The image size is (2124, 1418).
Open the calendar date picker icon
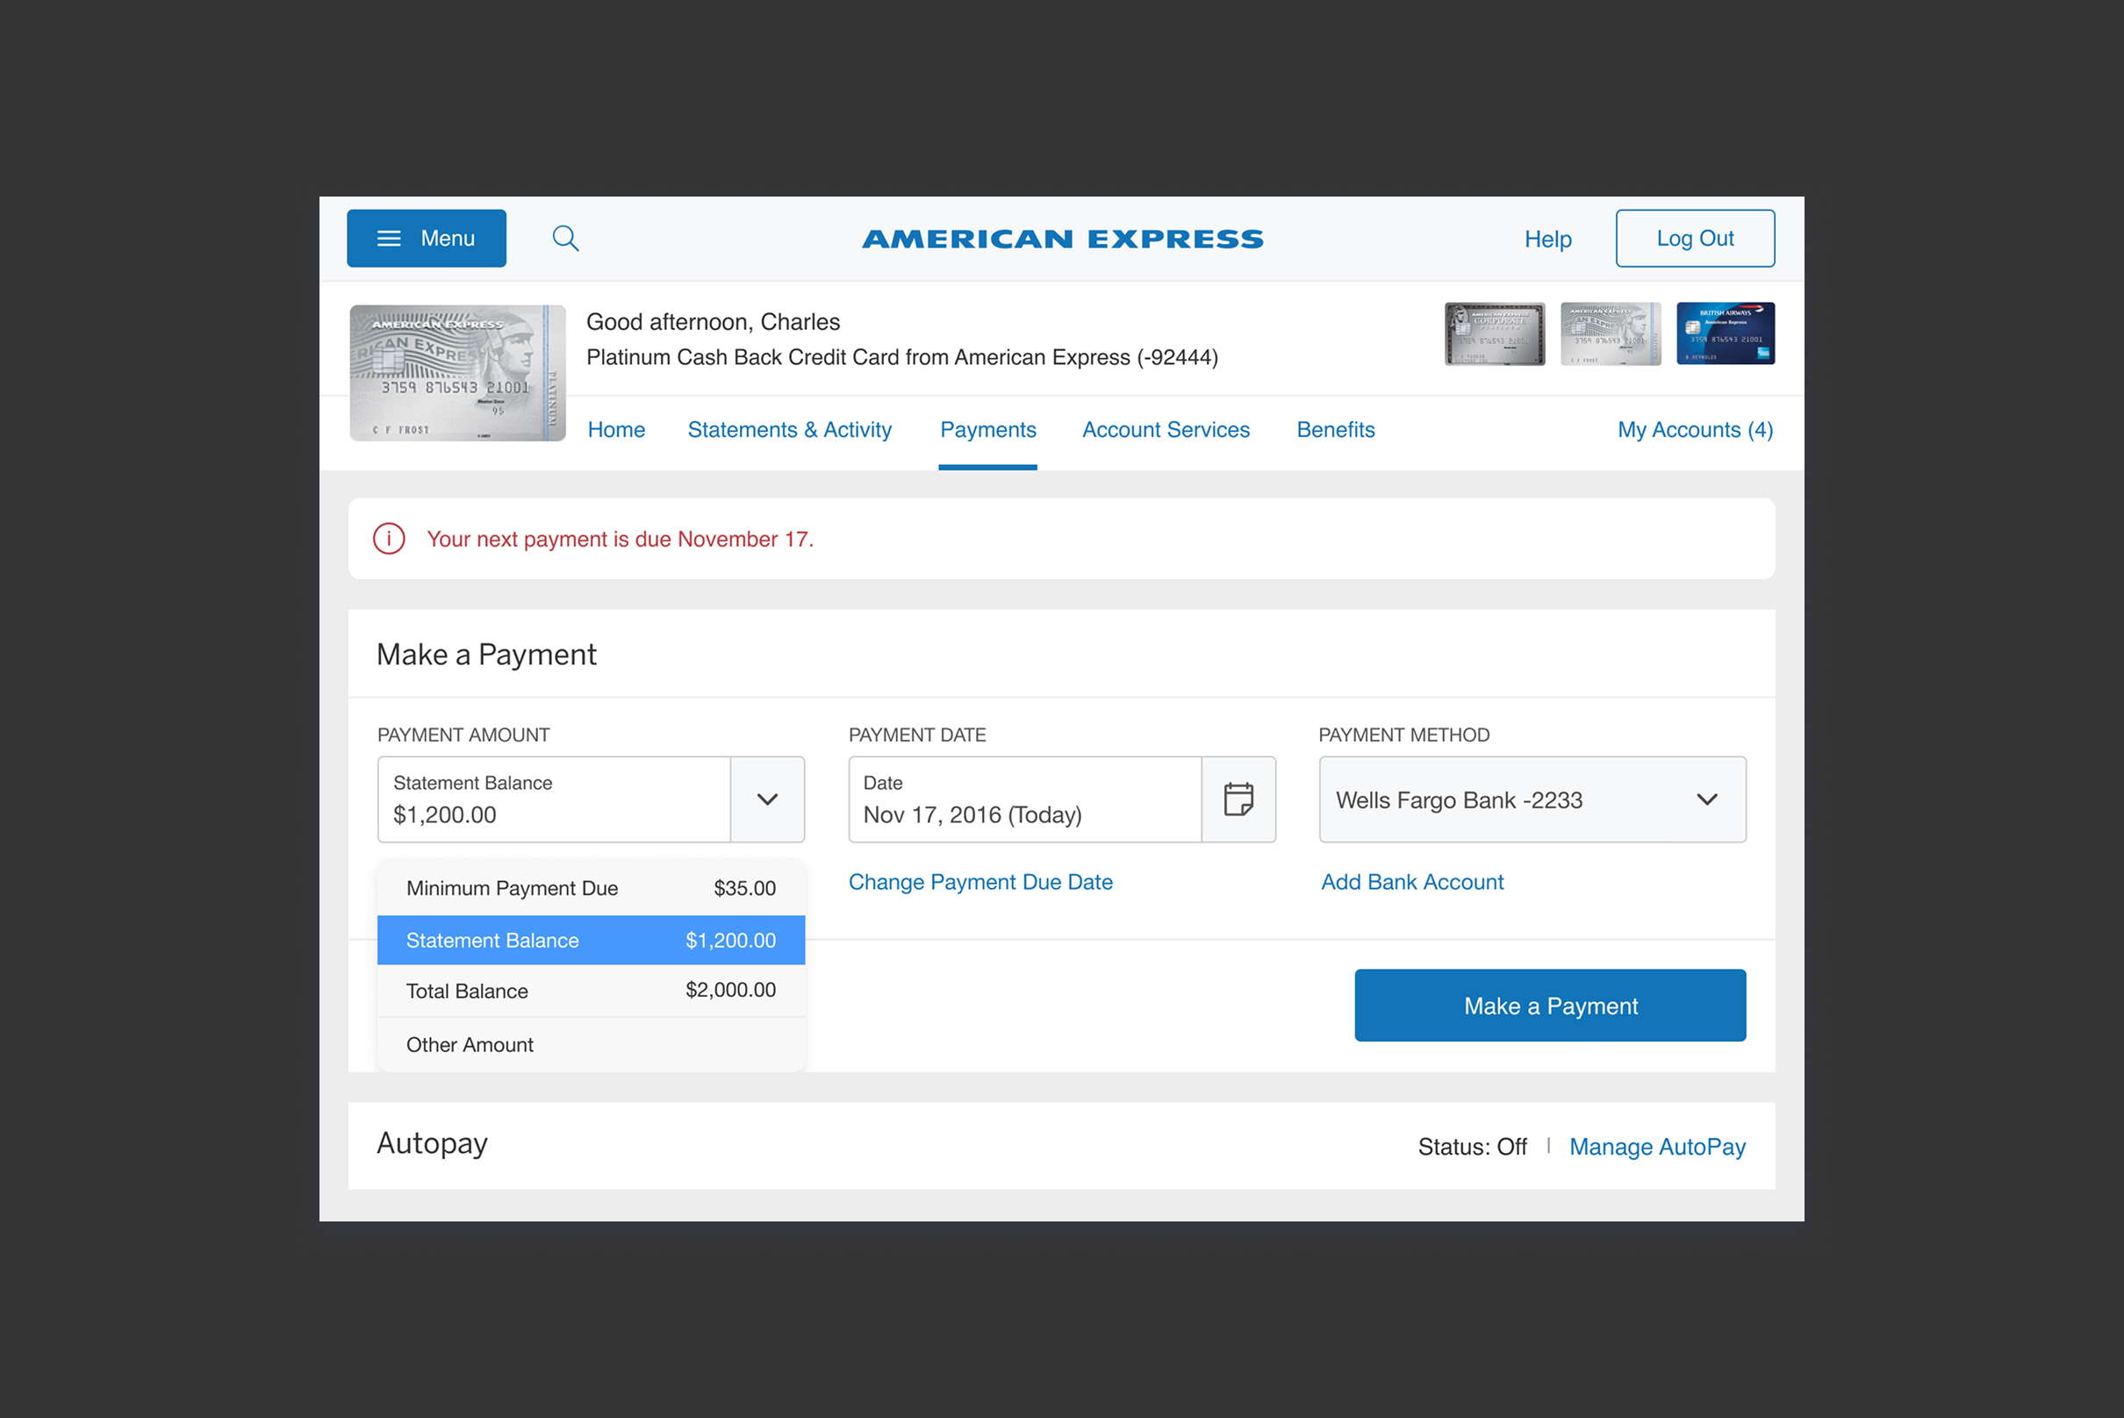(1238, 799)
